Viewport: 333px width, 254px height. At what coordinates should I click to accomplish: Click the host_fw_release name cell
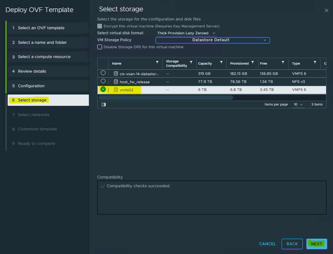135,82
